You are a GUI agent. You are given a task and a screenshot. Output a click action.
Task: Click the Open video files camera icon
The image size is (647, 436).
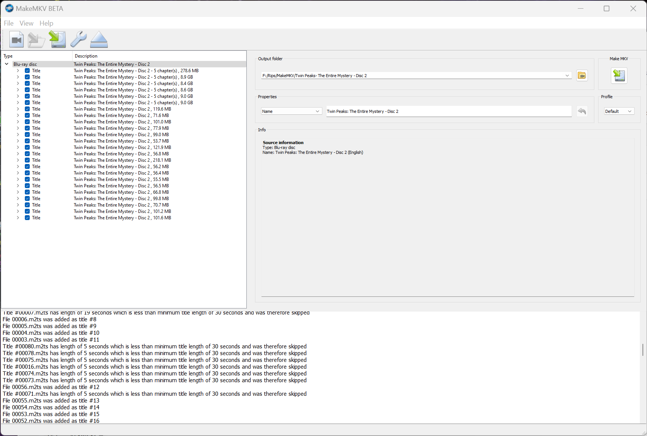[17, 39]
